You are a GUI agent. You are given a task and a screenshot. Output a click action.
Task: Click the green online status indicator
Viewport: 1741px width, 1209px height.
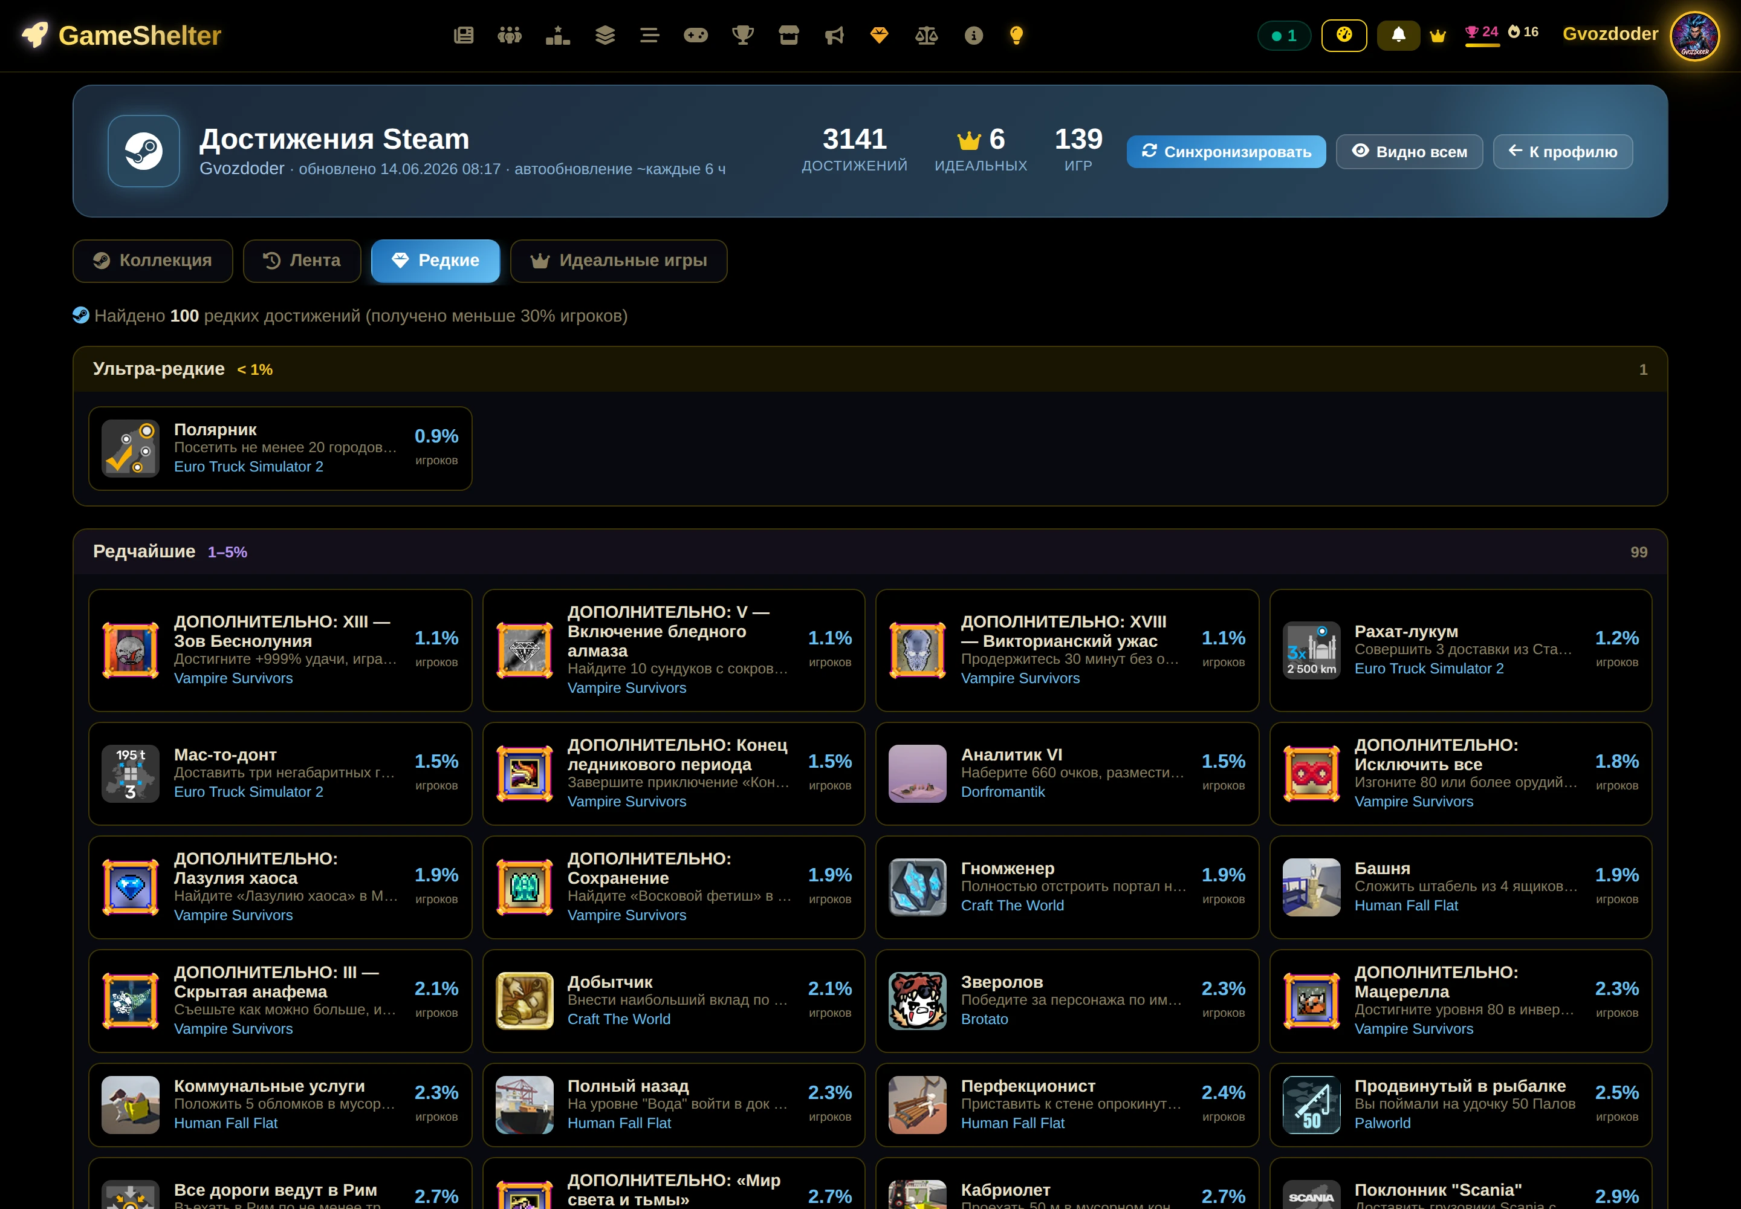point(1284,36)
